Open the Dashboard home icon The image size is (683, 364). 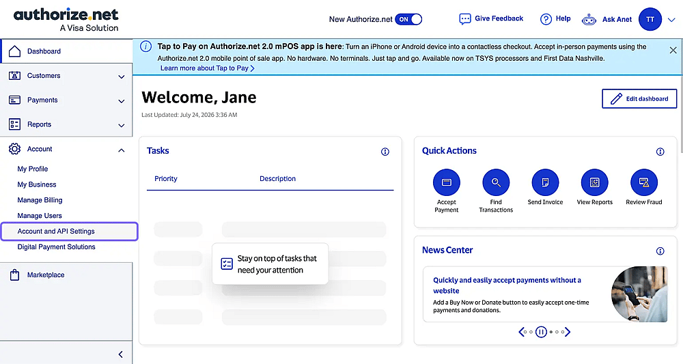[14, 51]
